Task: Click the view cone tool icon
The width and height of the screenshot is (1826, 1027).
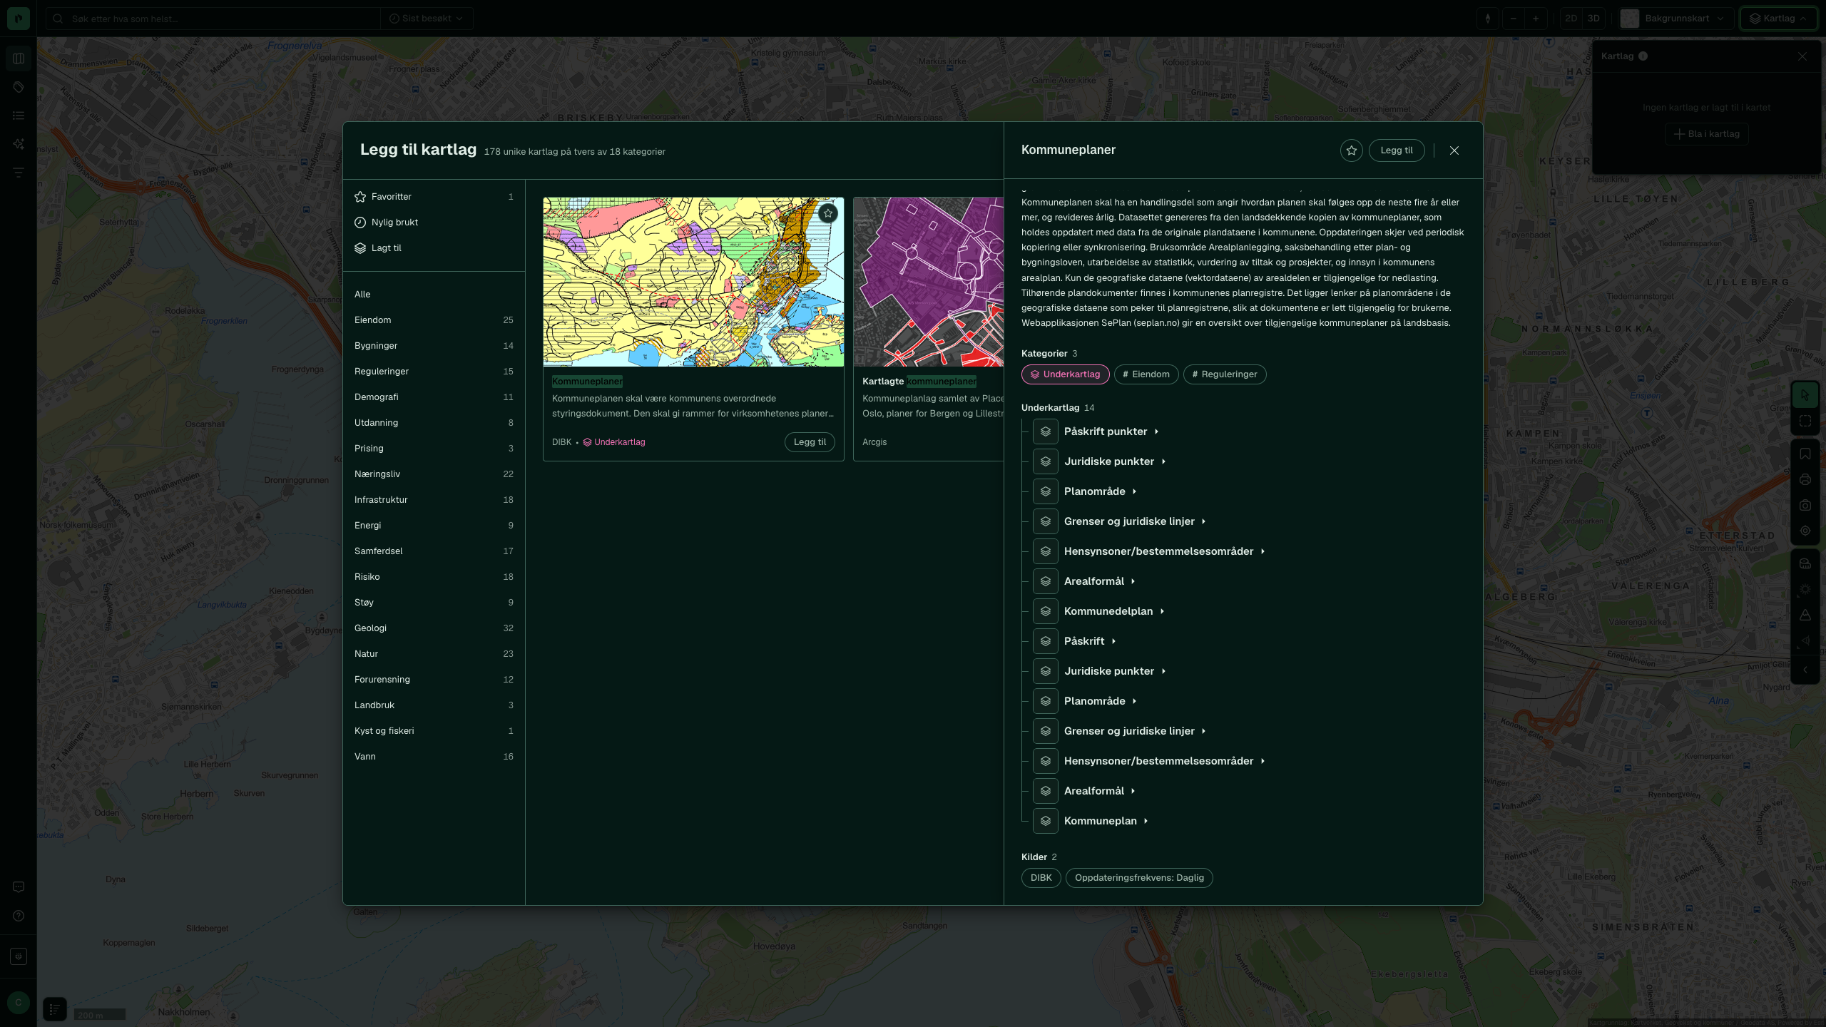Action: (x=1805, y=641)
